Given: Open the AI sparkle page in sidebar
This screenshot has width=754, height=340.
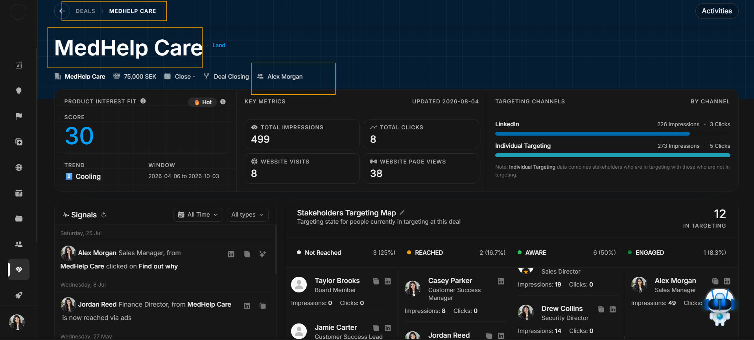Looking at the screenshot, I should [18, 65].
